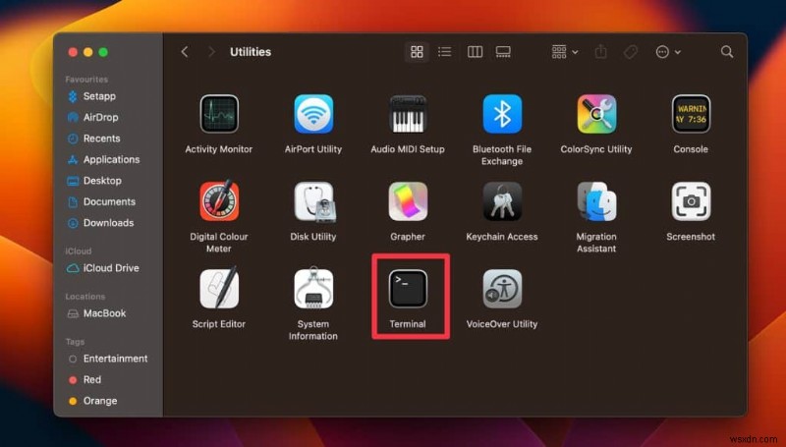Viewport: 786px width, 447px height.
Task: Select the Terminal app icon
Action: (x=408, y=289)
